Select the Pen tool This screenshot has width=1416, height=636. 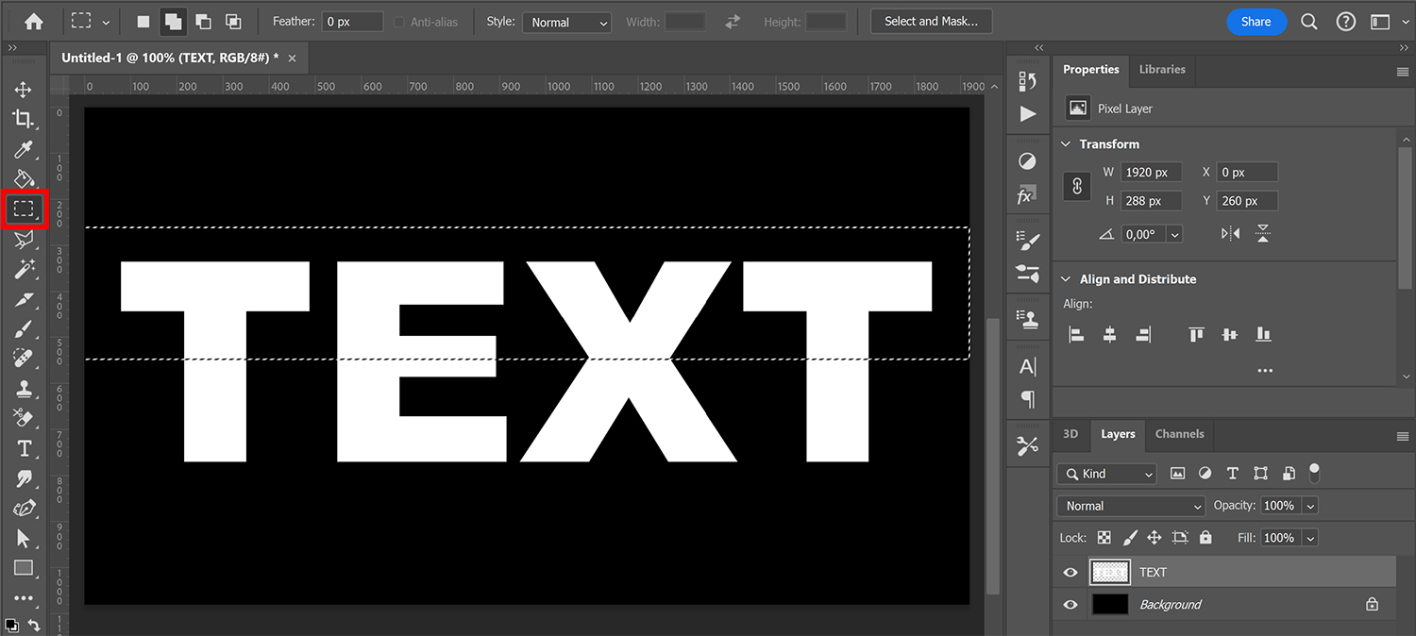tap(24, 509)
